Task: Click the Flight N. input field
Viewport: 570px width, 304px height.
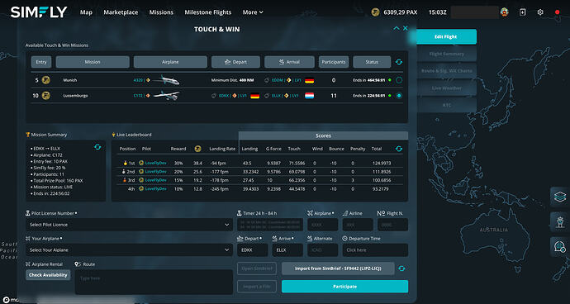Action: (392, 225)
